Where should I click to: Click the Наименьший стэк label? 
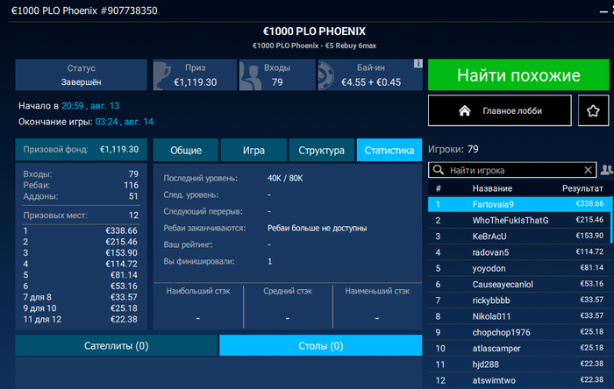[x=377, y=291]
